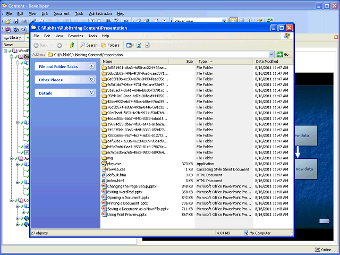Close the document tab with red X in Developer
Viewport: 340px width, 255px height.
pos(336,37)
